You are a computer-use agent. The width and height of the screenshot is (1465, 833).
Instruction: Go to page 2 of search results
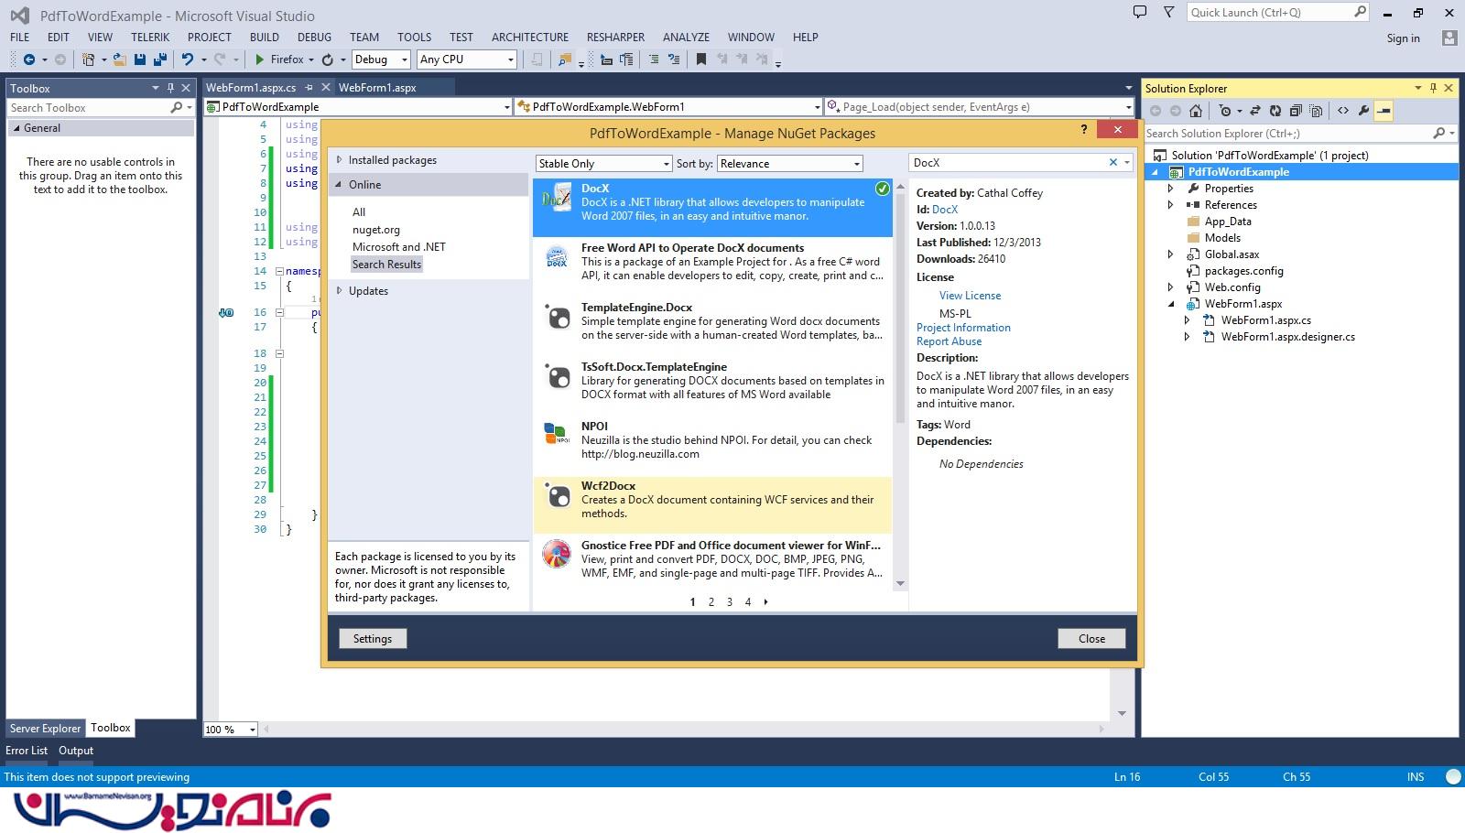711,602
